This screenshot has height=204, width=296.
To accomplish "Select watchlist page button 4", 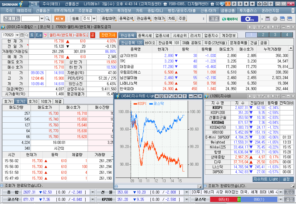I will point(287,35).
